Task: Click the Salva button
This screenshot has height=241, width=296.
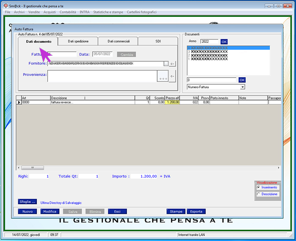Action: point(72,211)
